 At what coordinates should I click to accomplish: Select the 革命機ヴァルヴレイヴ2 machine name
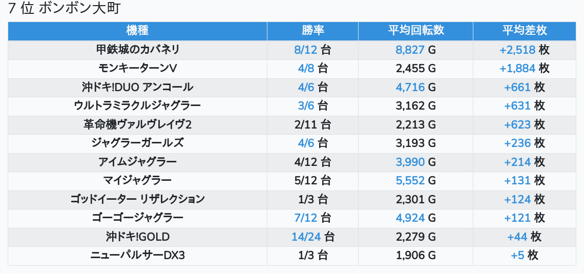(137, 124)
